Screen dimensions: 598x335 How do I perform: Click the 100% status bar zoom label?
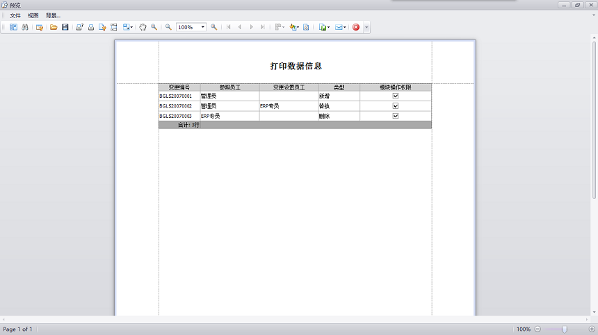pos(523,329)
